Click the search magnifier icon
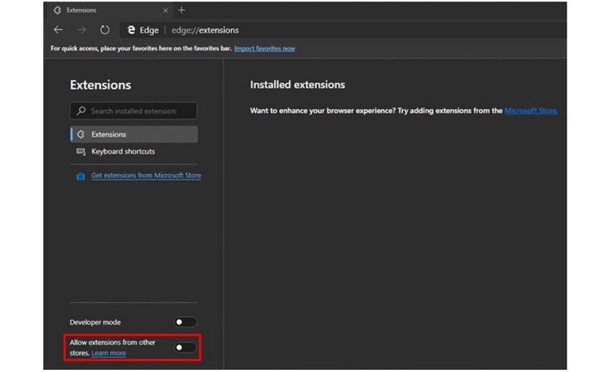The image size is (607, 372). 81,111
